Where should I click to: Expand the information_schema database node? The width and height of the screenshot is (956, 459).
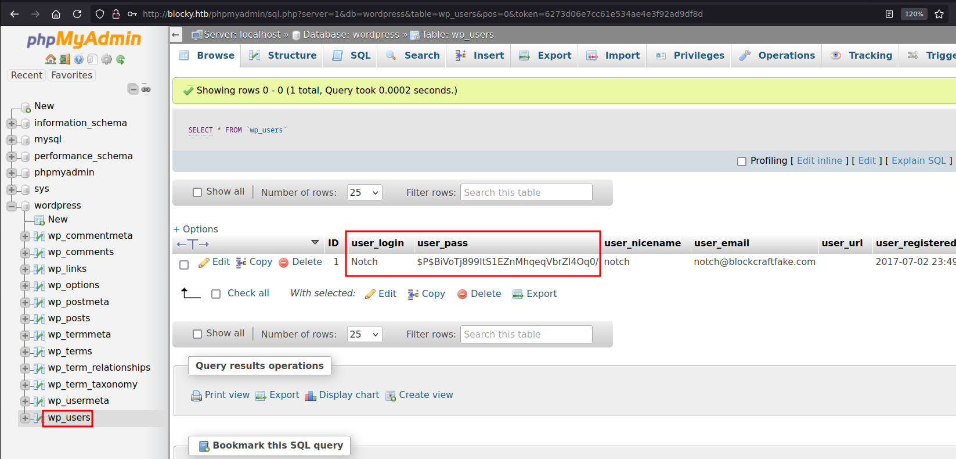(x=11, y=123)
